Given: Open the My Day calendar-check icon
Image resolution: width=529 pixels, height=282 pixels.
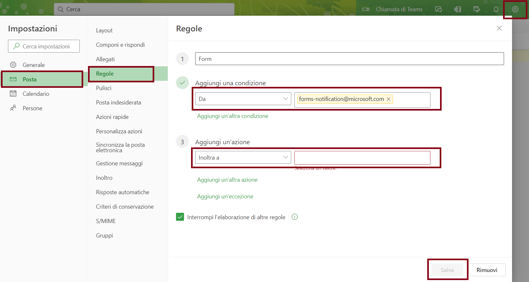Looking at the screenshot, I should pyautogui.click(x=477, y=9).
